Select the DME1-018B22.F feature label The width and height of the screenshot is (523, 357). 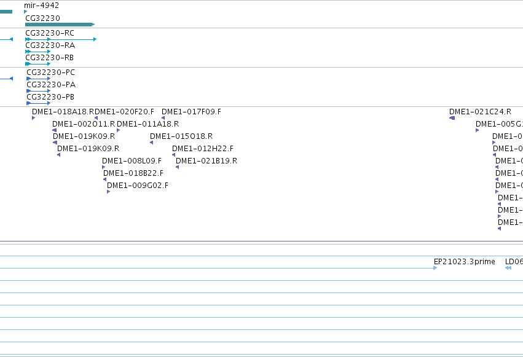(133, 173)
